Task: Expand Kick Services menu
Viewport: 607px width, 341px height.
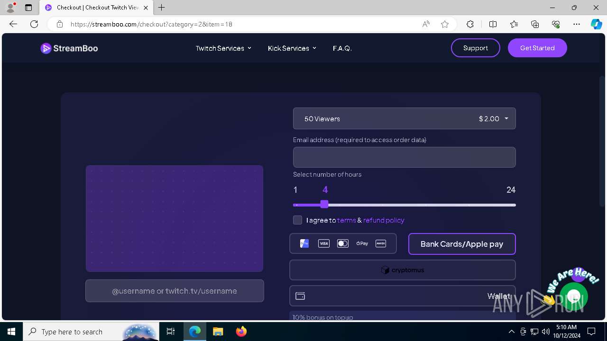Action: tap(292, 48)
